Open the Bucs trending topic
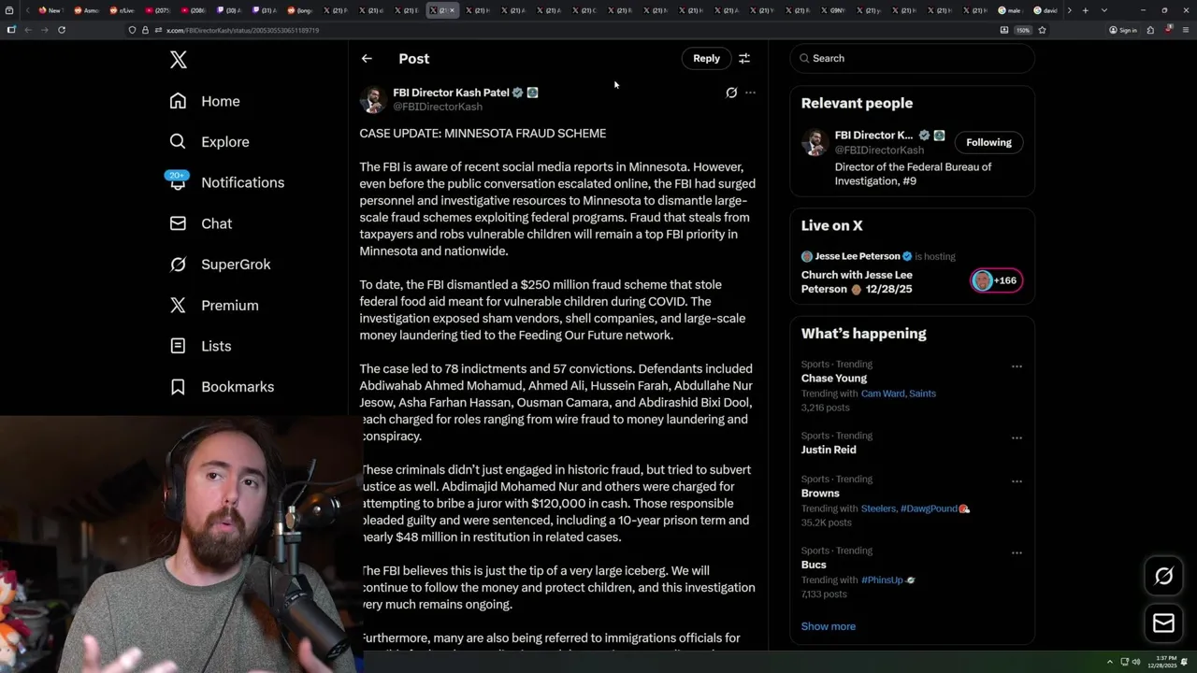 click(814, 565)
